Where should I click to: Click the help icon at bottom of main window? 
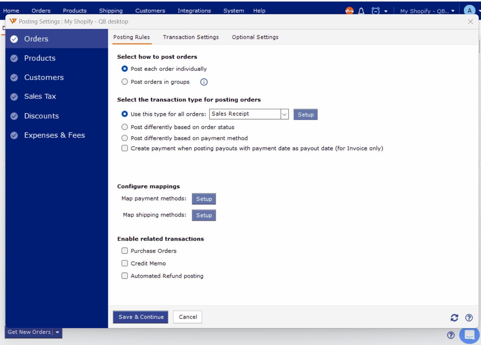pos(451,335)
